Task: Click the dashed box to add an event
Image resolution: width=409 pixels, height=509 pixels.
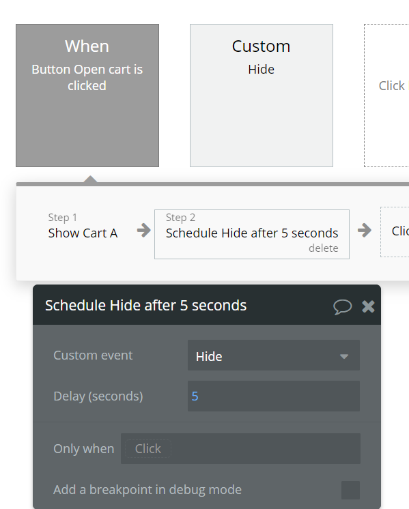Action: [386, 96]
